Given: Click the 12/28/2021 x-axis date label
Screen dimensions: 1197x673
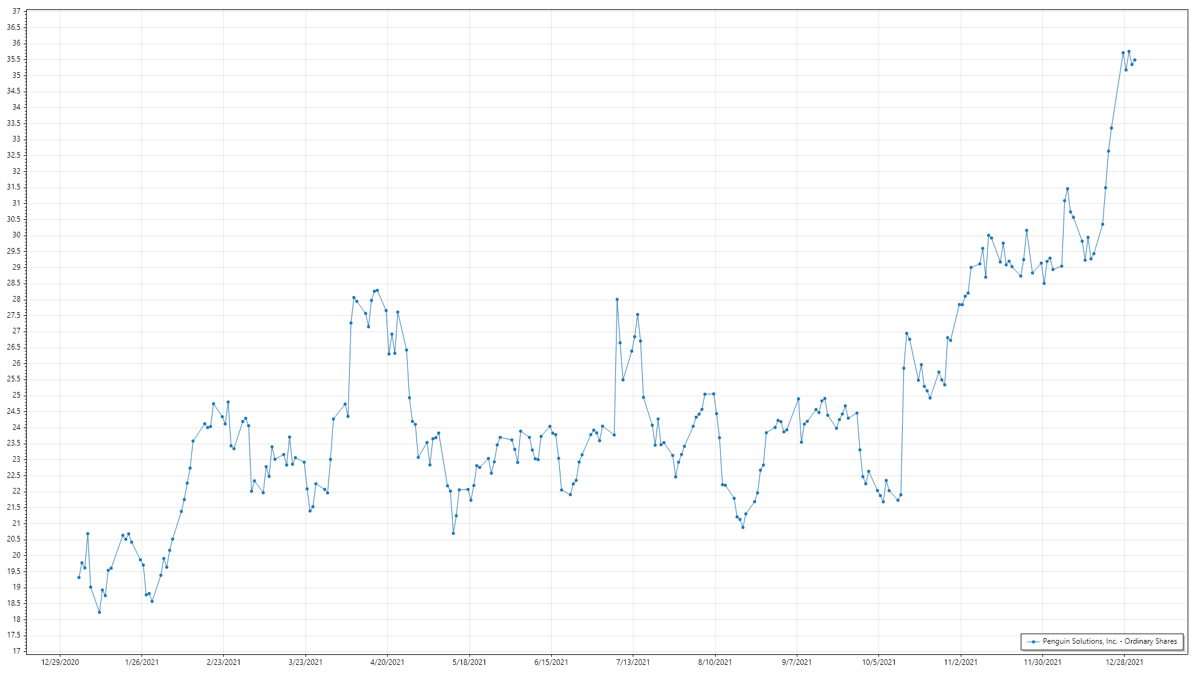Looking at the screenshot, I should tap(1124, 662).
